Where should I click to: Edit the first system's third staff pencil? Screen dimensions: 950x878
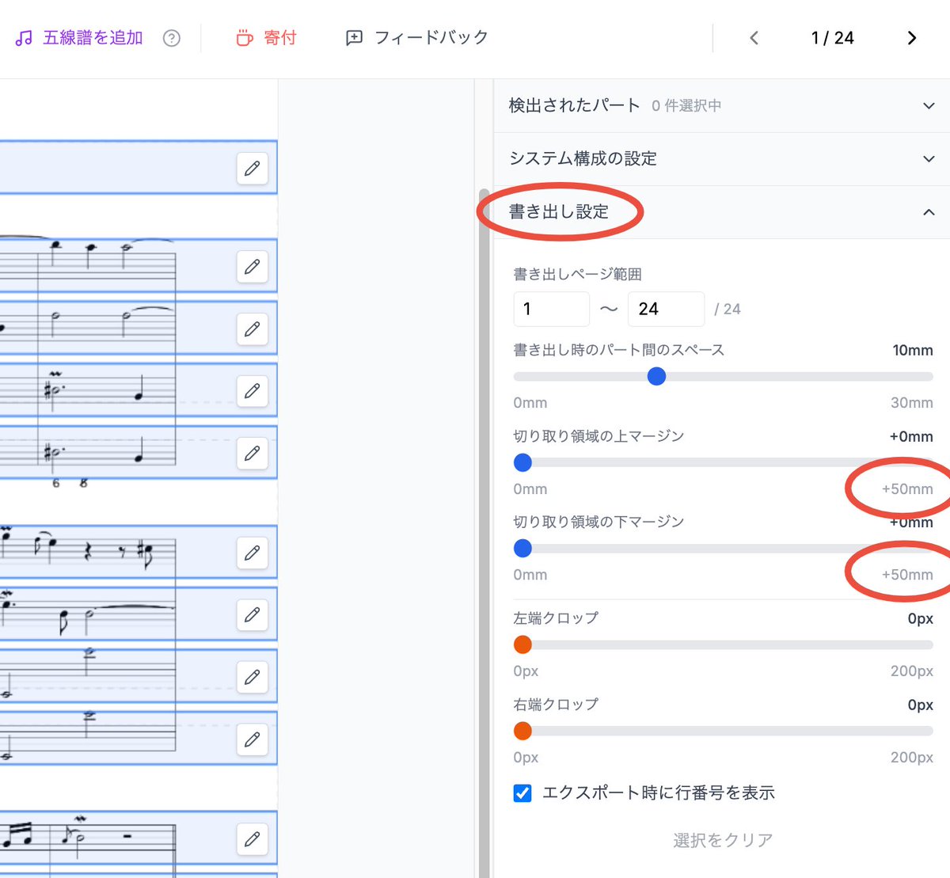(252, 391)
